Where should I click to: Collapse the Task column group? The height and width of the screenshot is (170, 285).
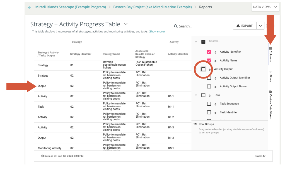[x=196, y=95]
